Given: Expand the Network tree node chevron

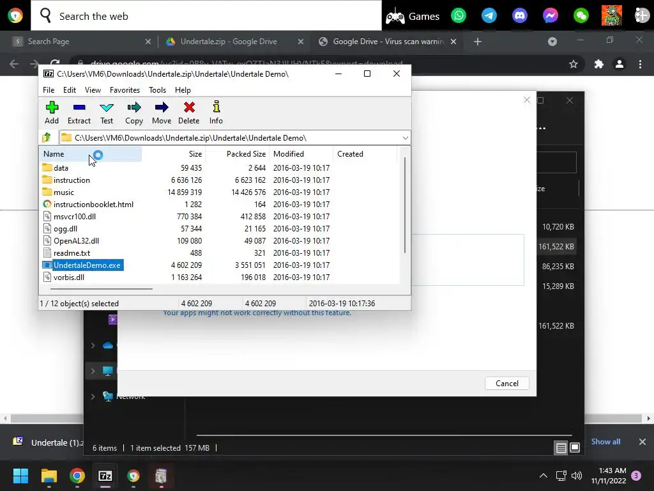Looking at the screenshot, I should (x=93, y=396).
